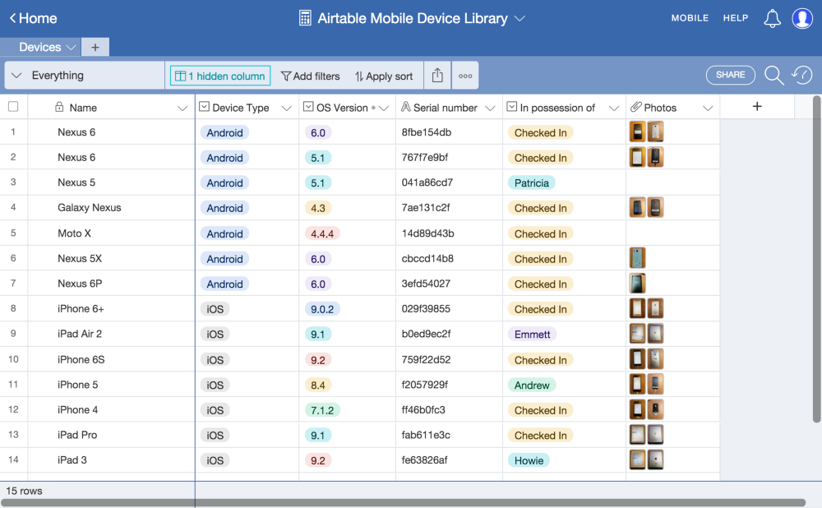Viewport: 822px width, 508px height.
Task: Open the notifications bell
Action: (x=772, y=18)
